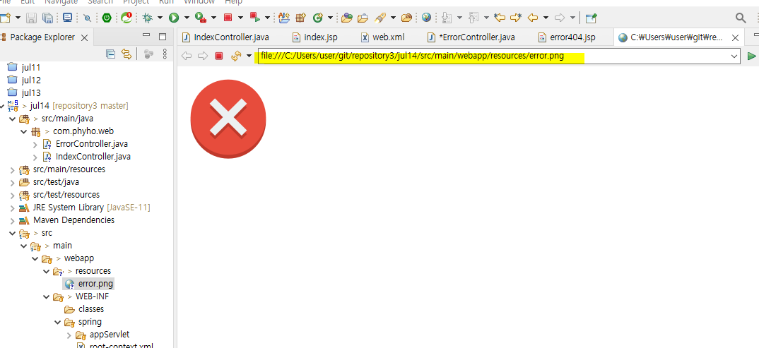
Task: Maximize the Package Explorer panel
Action: (x=163, y=36)
